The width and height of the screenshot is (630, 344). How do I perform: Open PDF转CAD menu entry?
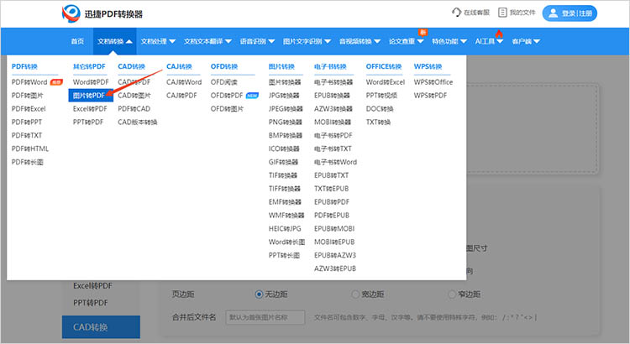pos(134,109)
